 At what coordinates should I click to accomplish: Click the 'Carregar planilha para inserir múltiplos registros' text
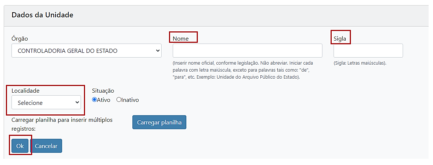62,124
